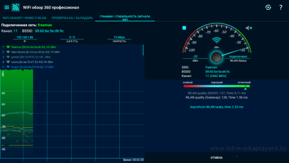The image size is (289, 163).
Task: Select freeman network row in list
Action: [71, 47]
